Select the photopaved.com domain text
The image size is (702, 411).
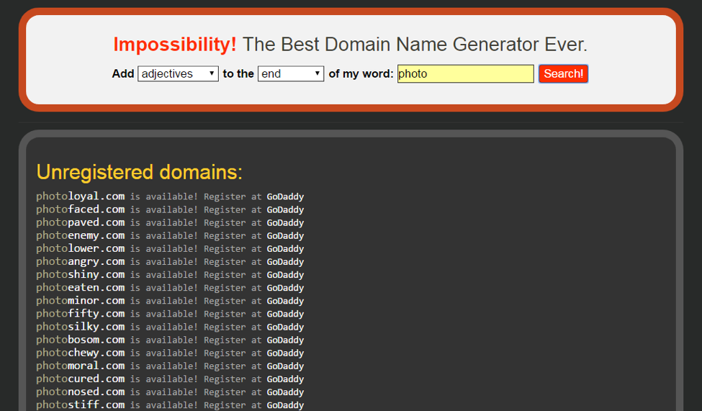click(81, 222)
